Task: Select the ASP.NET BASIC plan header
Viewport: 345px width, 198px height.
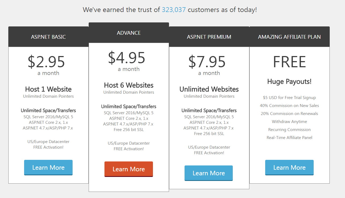Action: [x=48, y=37]
